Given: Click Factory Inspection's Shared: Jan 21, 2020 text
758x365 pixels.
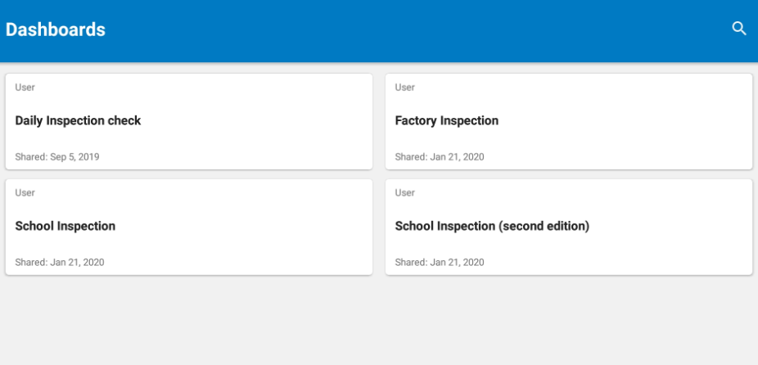Looking at the screenshot, I should tap(440, 156).
